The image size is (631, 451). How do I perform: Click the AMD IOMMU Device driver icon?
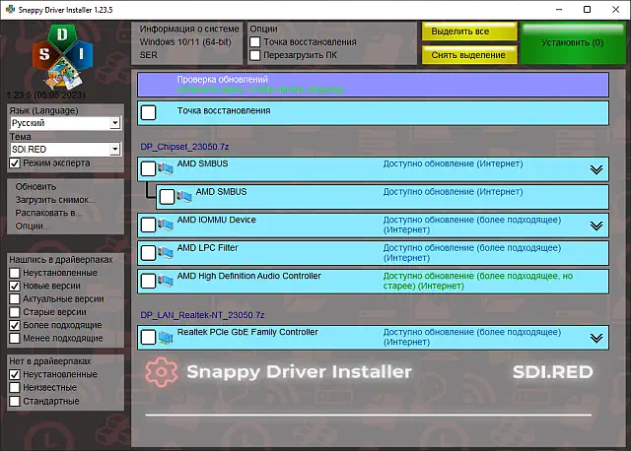(x=166, y=225)
